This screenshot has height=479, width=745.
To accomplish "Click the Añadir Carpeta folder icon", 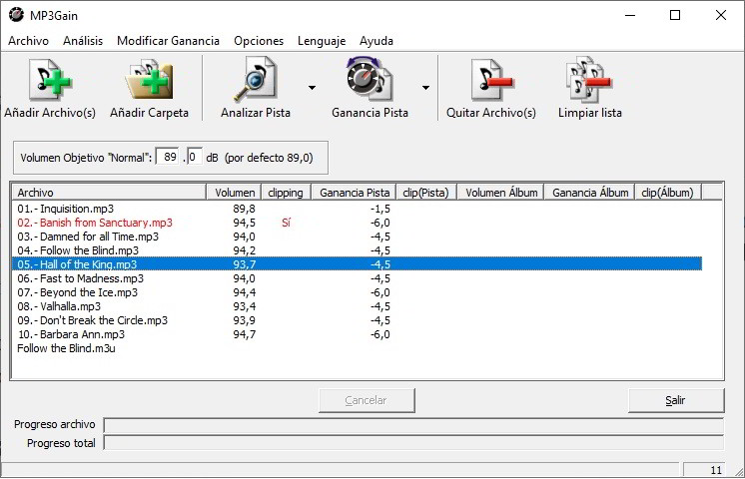I will point(149,80).
